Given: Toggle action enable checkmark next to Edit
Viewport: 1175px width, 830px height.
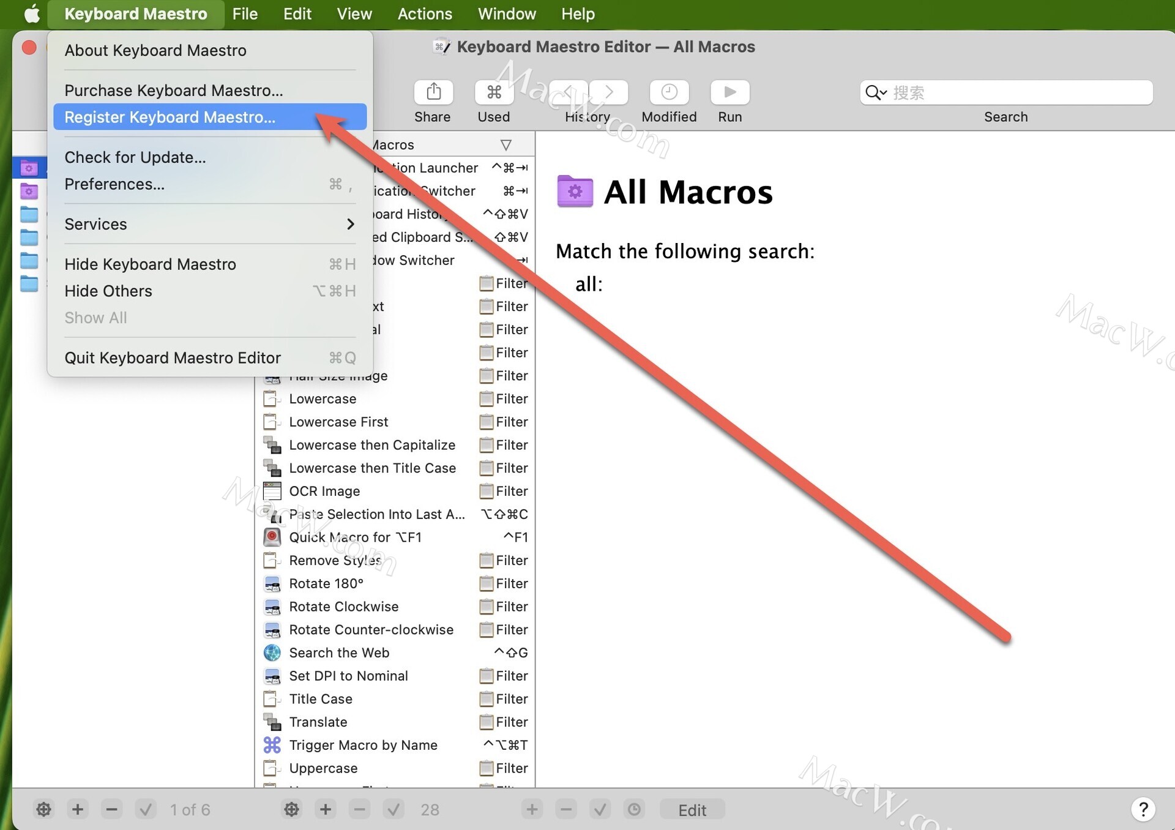Looking at the screenshot, I should pyautogui.click(x=600, y=810).
